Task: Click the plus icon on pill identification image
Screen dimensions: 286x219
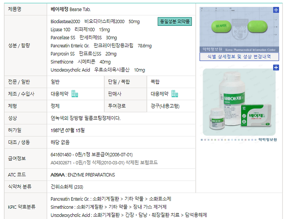Action: coord(276,10)
